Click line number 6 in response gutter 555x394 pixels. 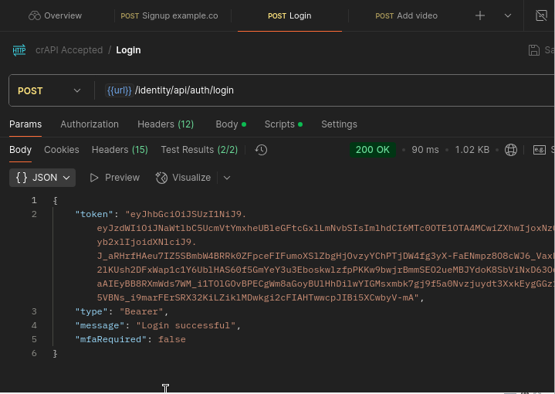[x=34, y=354]
